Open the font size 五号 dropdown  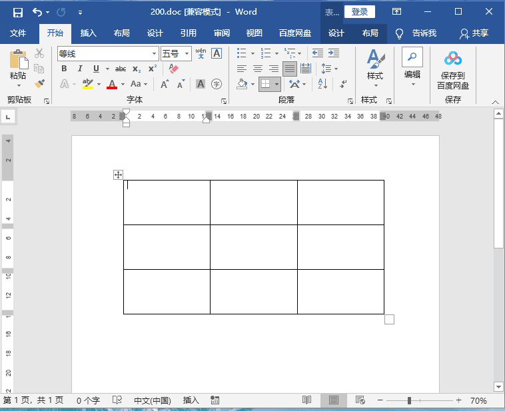(x=187, y=53)
